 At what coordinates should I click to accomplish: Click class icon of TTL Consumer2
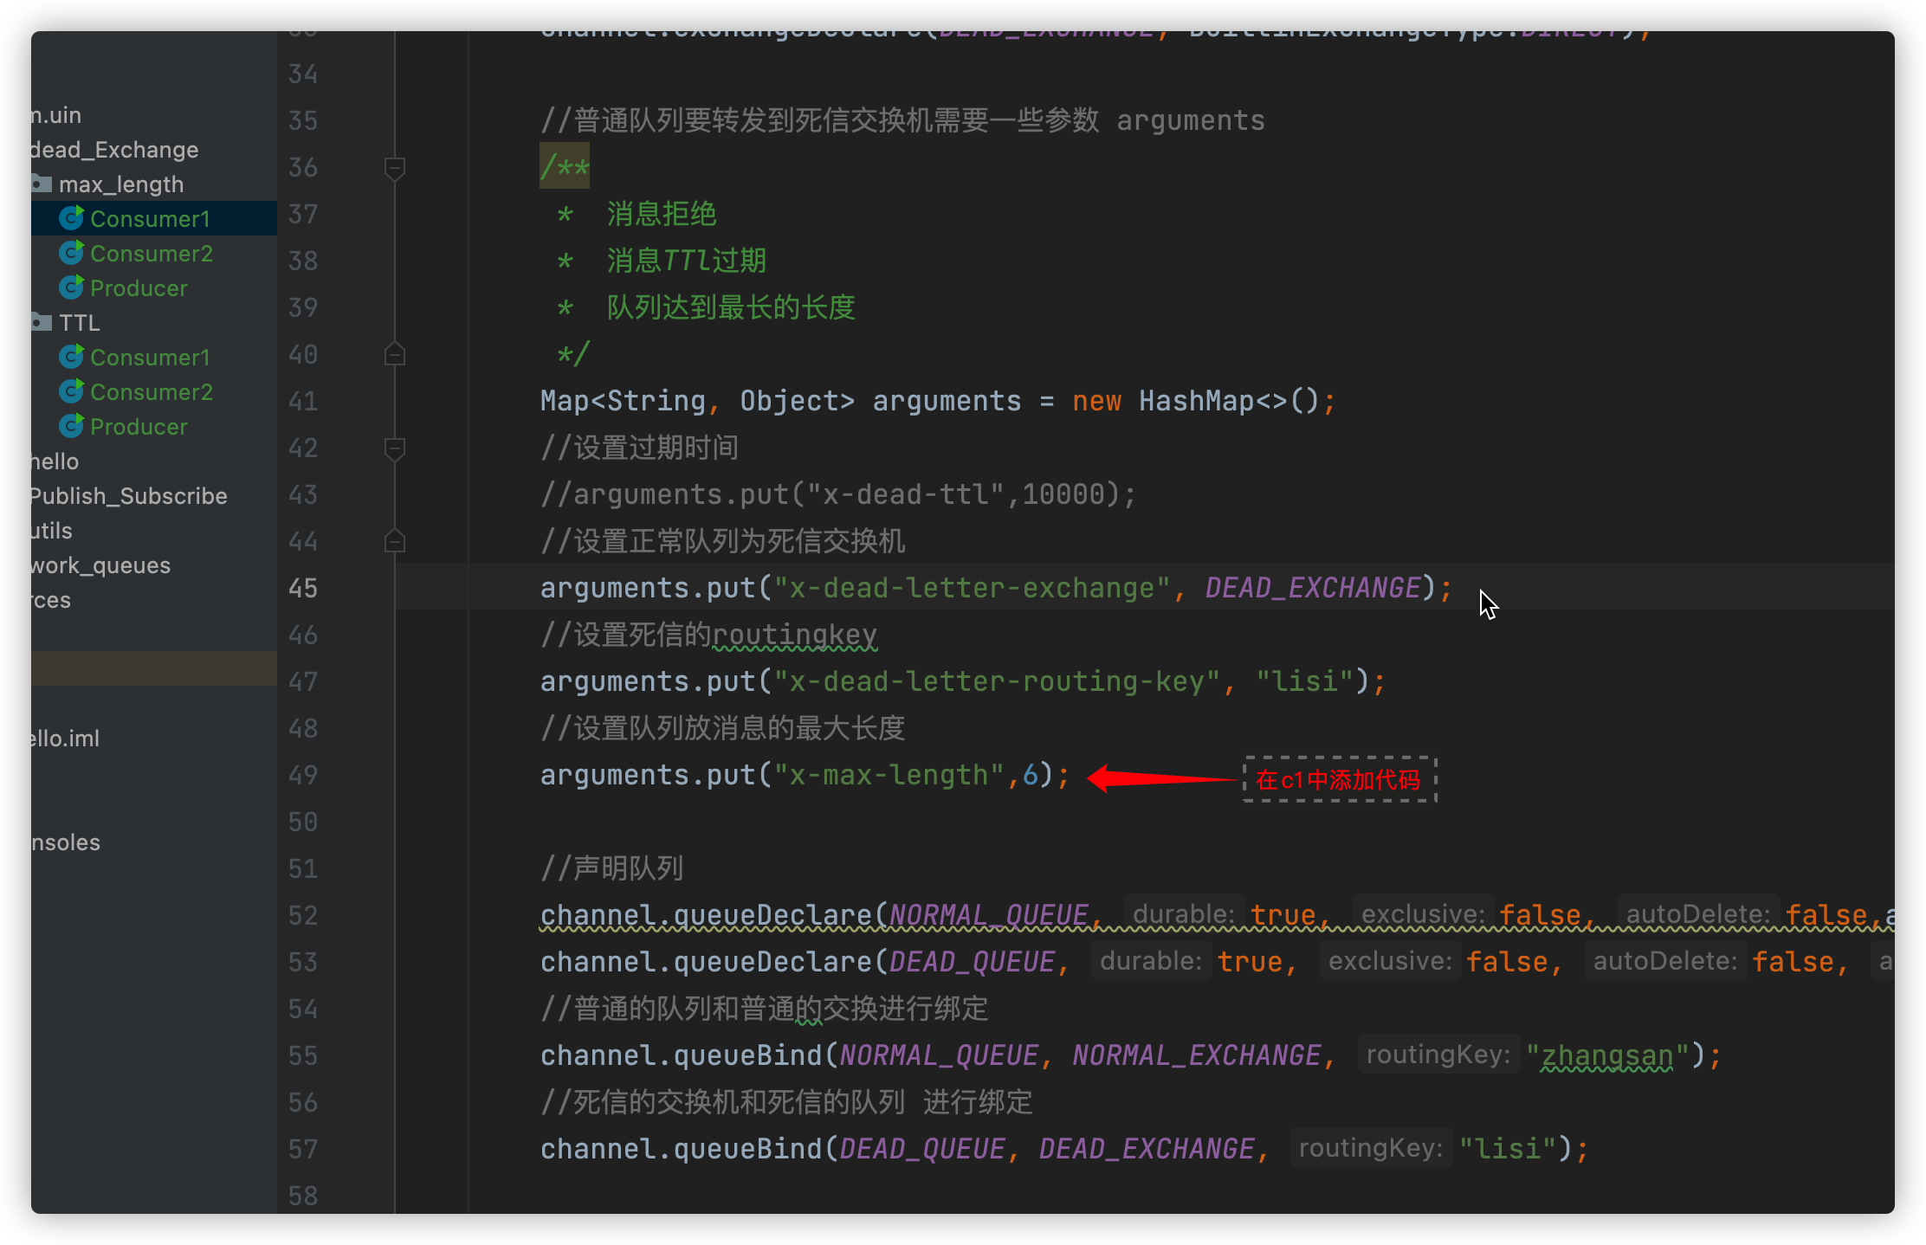71,391
